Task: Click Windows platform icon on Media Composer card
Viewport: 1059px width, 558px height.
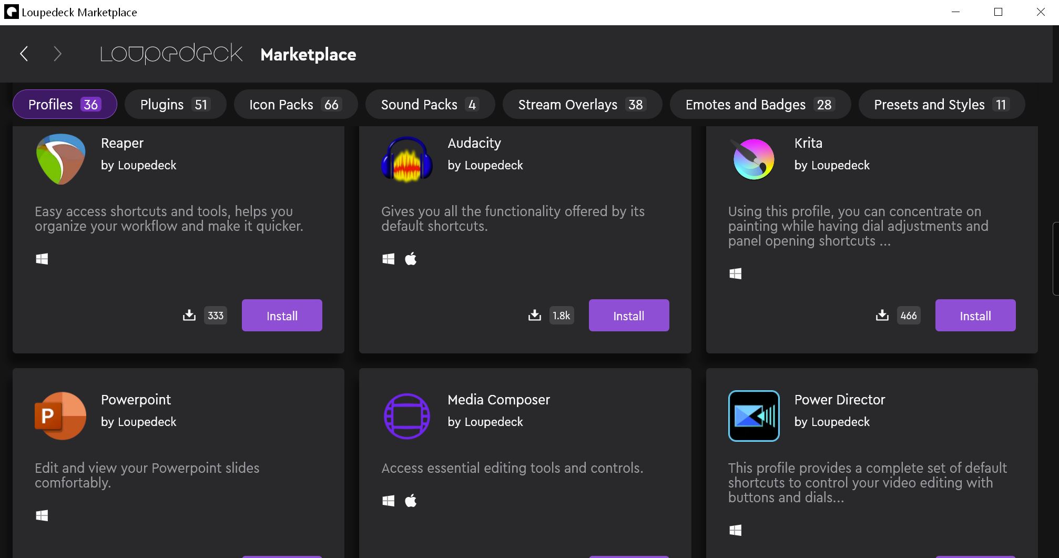Action: 389,501
